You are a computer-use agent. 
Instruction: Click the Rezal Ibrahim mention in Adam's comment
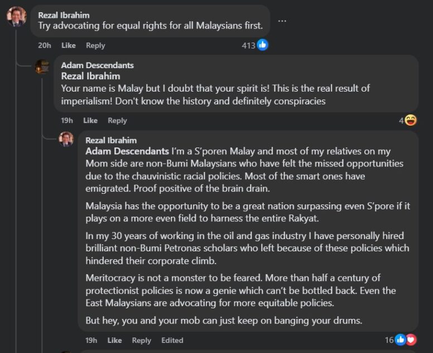pyautogui.click(x=90, y=76)
